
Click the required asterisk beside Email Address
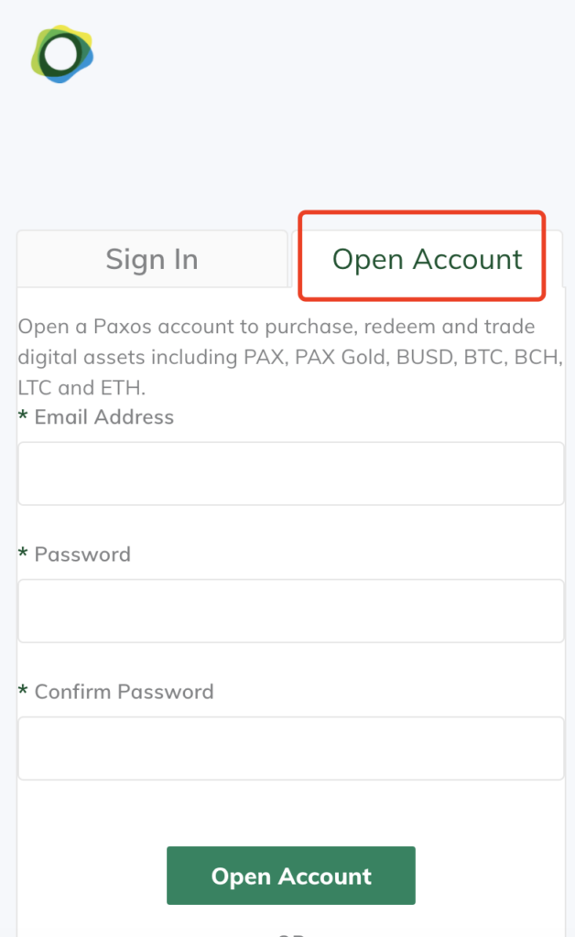pos(23,415)
